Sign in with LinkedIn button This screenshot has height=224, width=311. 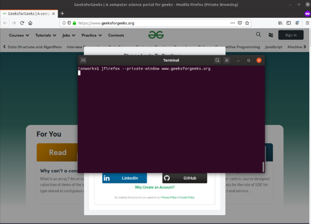click(x=124, y=178)
